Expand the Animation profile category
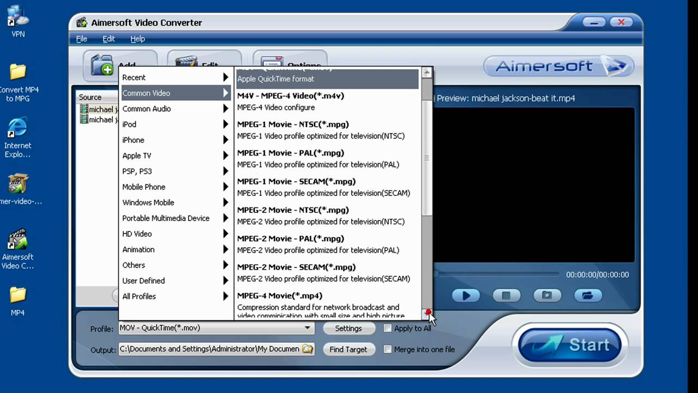The height and width of the screenshot is (393, 698). (176, 249)
